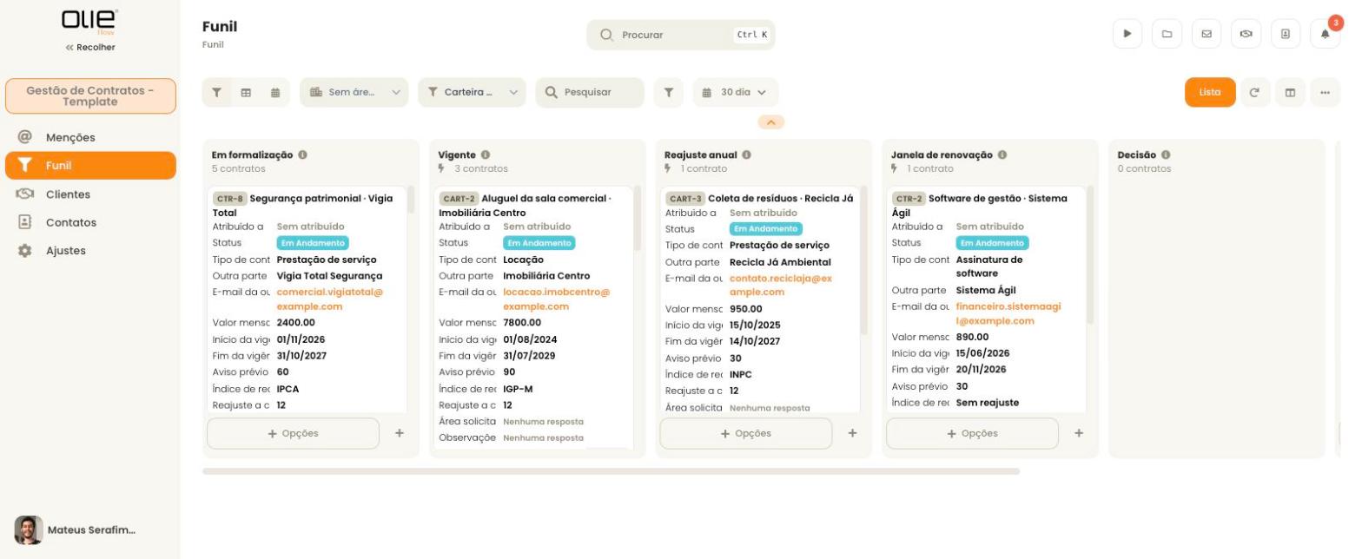Open the 30 dia period dropdown

tap(736, 92)
